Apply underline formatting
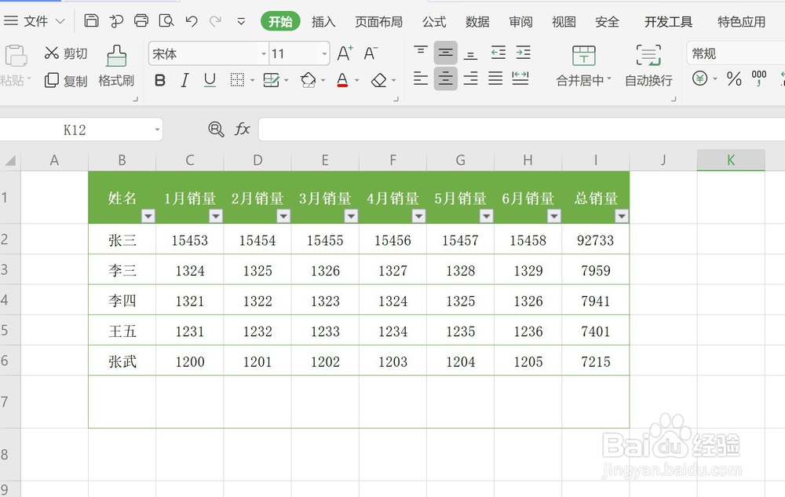Image resolution: width=785 pixels, height=497 pixels. click(x=209, y=80)
